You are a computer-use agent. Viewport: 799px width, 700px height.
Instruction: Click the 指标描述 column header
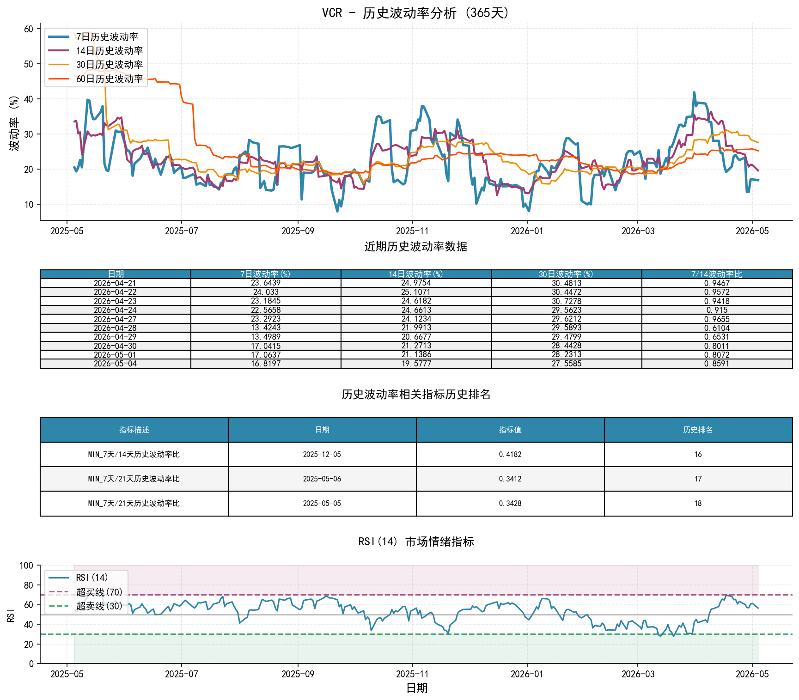point(134,430)
